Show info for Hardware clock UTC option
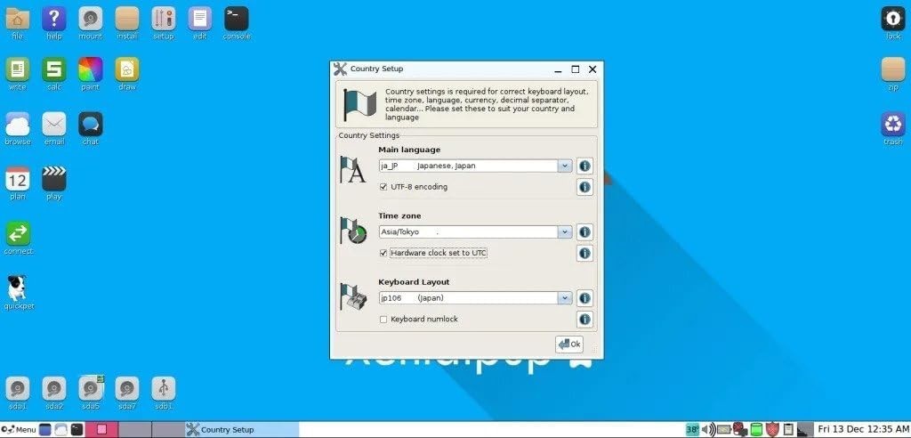 [585, 253]
